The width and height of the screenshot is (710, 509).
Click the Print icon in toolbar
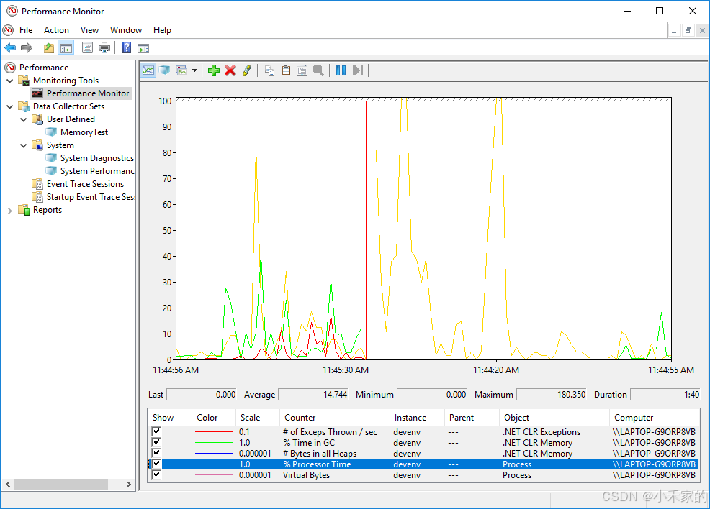tap(104, 47)
